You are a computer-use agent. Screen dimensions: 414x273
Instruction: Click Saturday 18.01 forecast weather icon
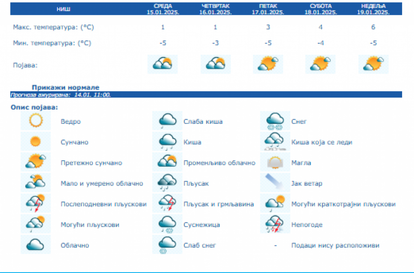pos(321,64)
